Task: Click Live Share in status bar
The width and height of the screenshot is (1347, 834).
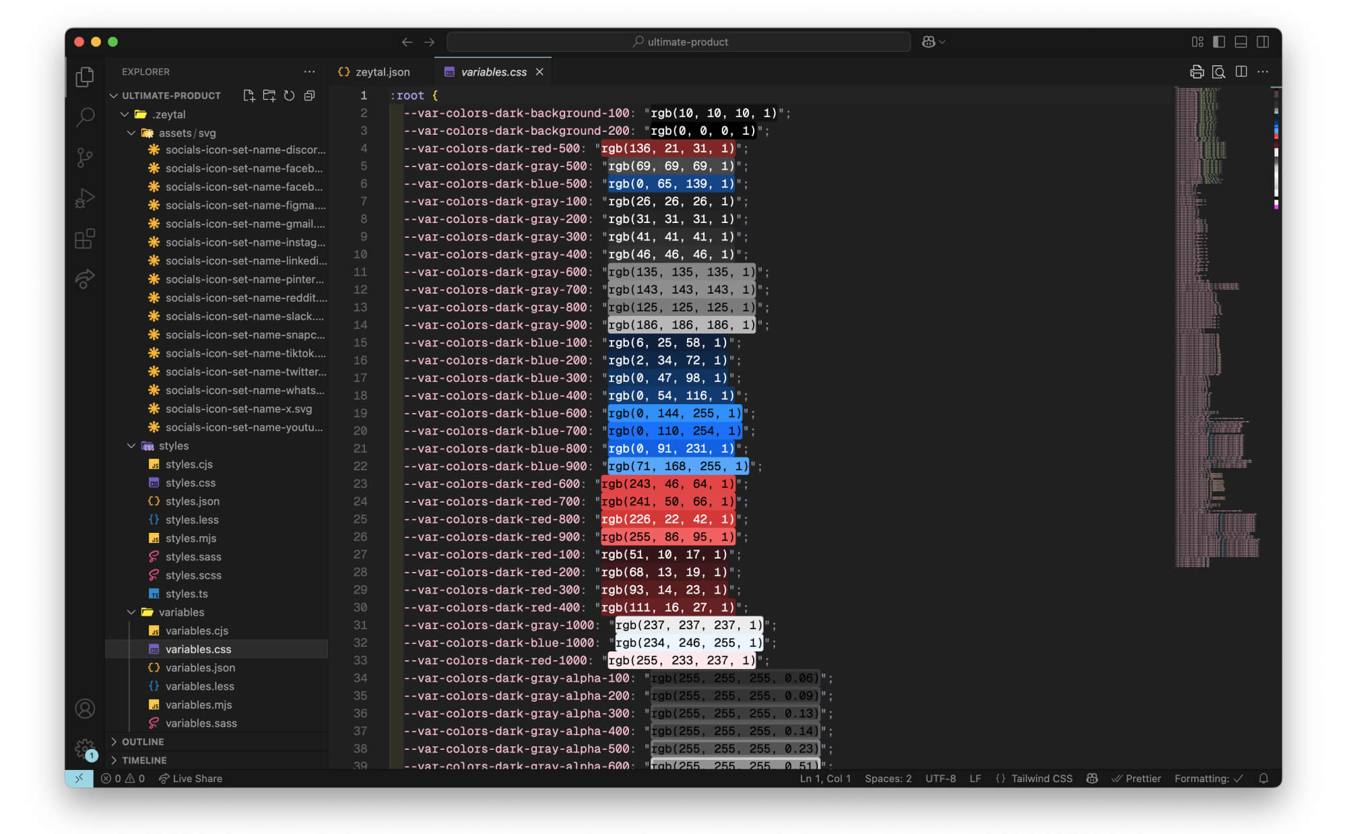Action: click(191, 778)
